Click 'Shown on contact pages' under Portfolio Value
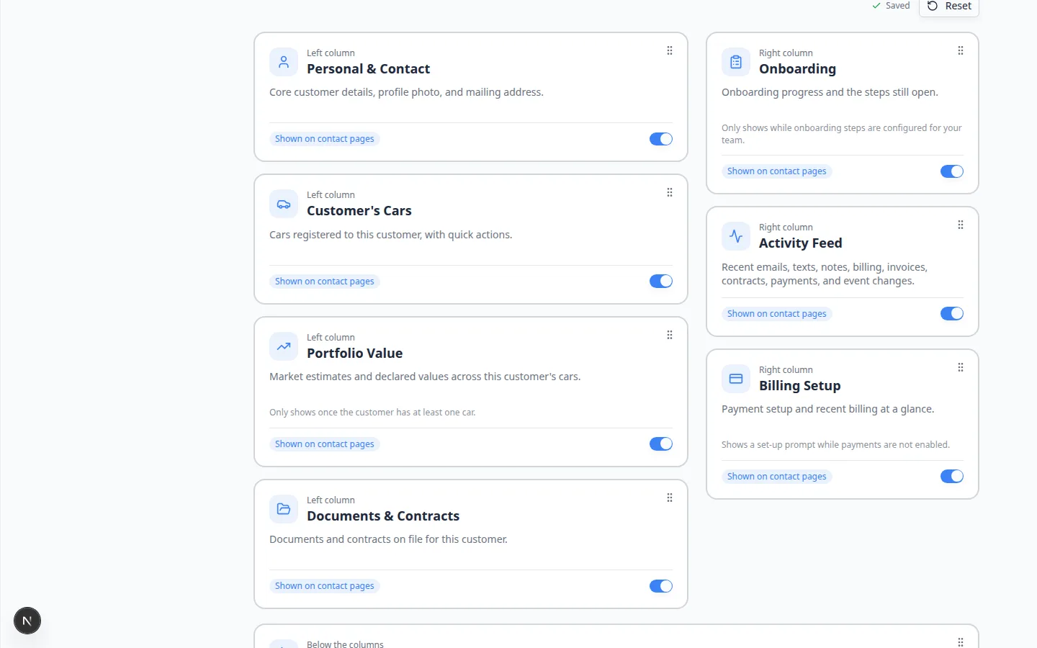1037x648 pixels. coord(325,444)
